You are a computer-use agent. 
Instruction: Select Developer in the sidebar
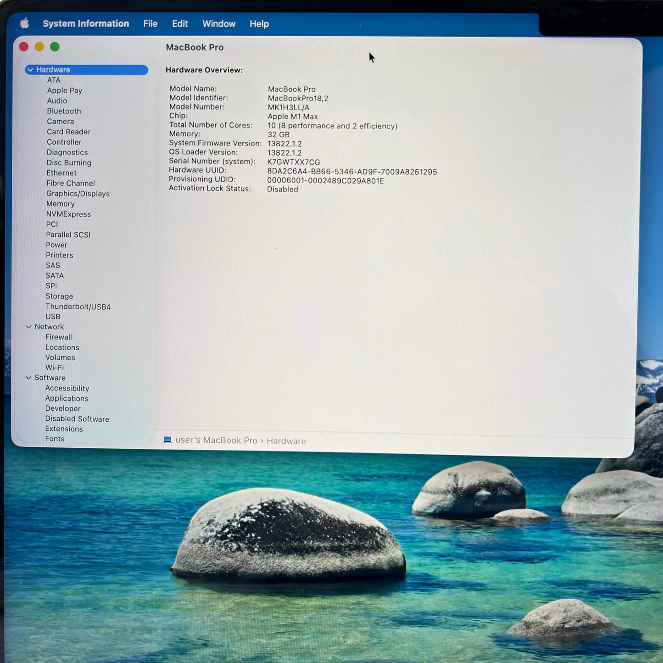[x=63, y=408]
